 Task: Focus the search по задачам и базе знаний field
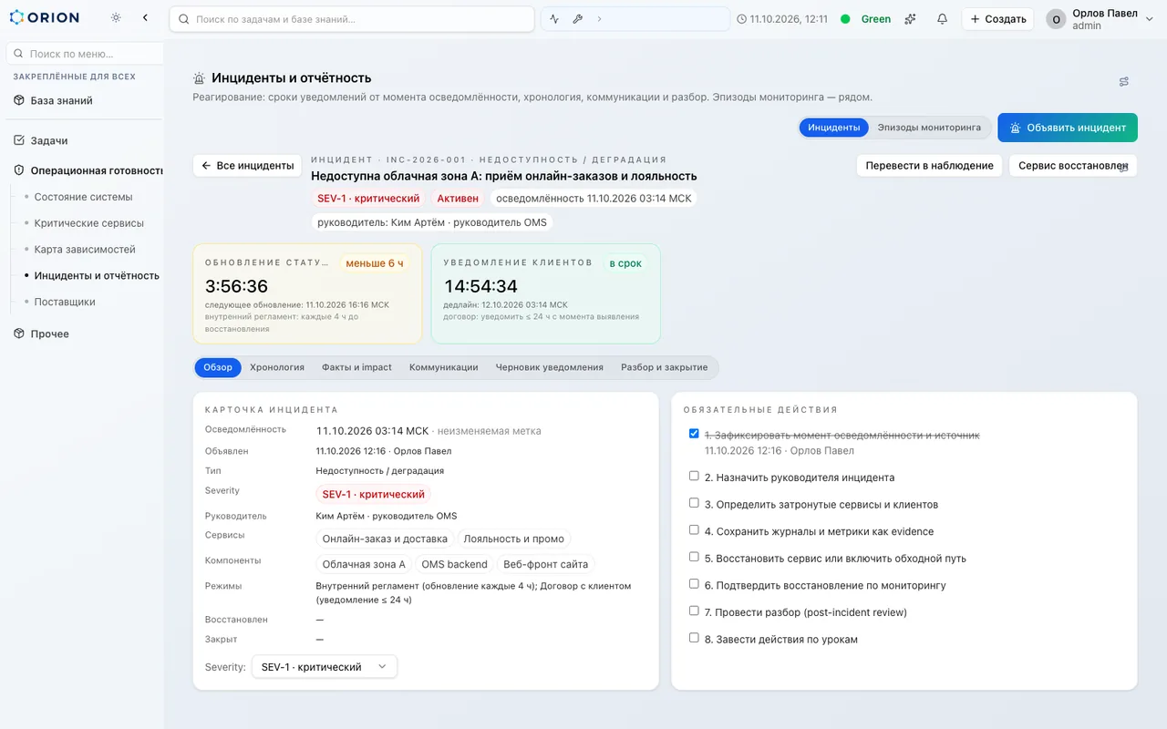pyautogui.click(x=352, y=19)
